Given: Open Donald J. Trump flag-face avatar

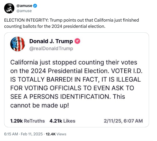Looking at the screenshot, I should [x=17, y=44].
